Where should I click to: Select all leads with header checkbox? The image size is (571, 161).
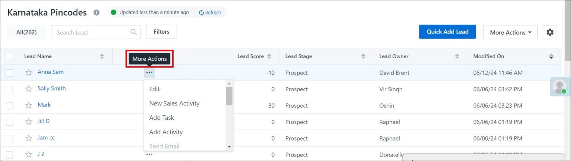[x=9, y=56]
